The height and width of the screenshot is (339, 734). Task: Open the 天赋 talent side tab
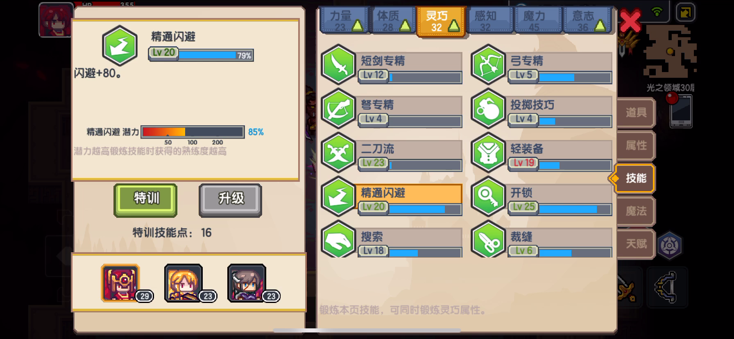636,244
